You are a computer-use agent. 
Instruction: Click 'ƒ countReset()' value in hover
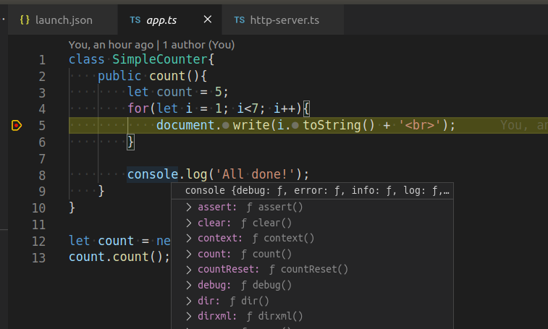click(x=309, y=269)
